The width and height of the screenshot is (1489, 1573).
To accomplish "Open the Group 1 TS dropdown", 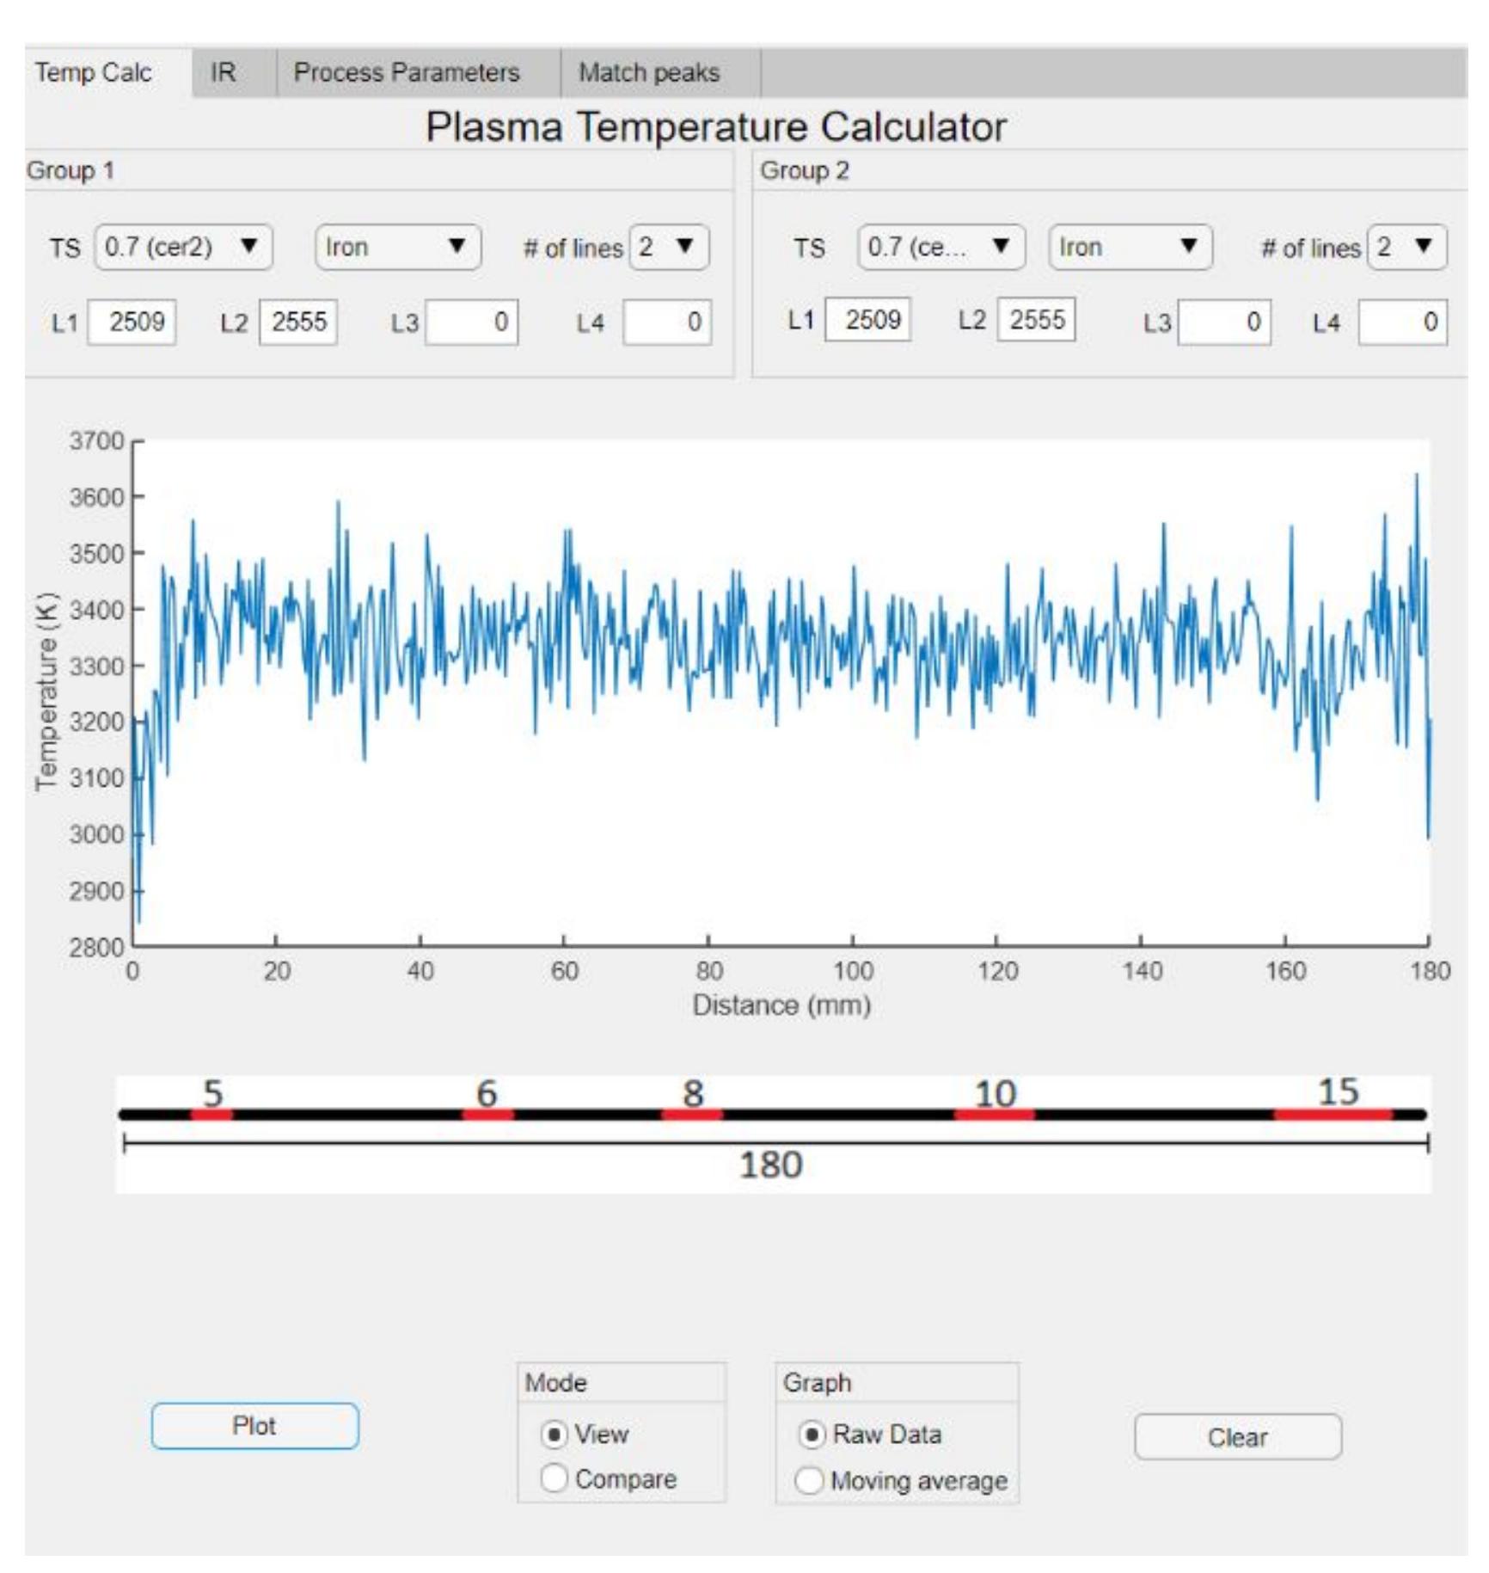I will [x=181, y=250].
